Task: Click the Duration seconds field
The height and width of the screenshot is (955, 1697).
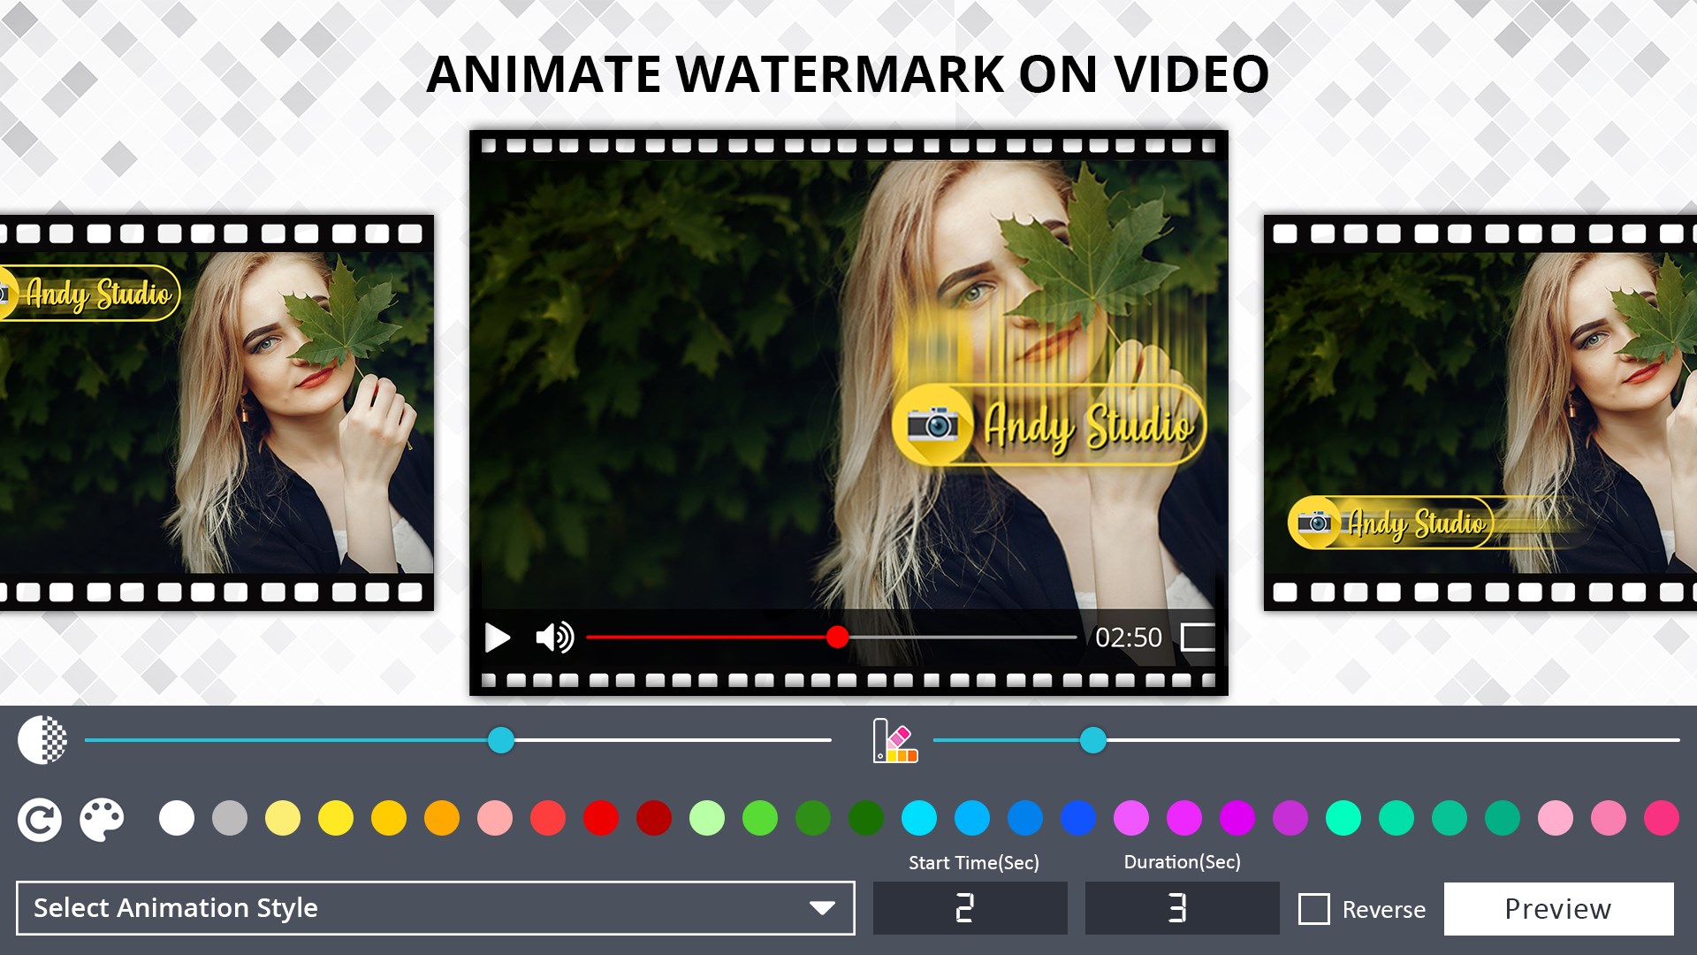Action: pyautogui.click(x=1182, y=908)
